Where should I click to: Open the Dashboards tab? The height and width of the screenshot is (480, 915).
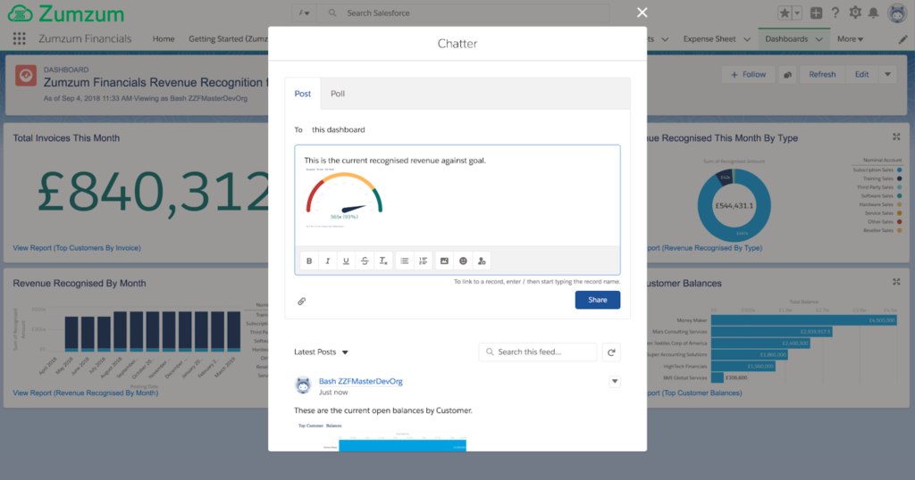tap(786, 39)
